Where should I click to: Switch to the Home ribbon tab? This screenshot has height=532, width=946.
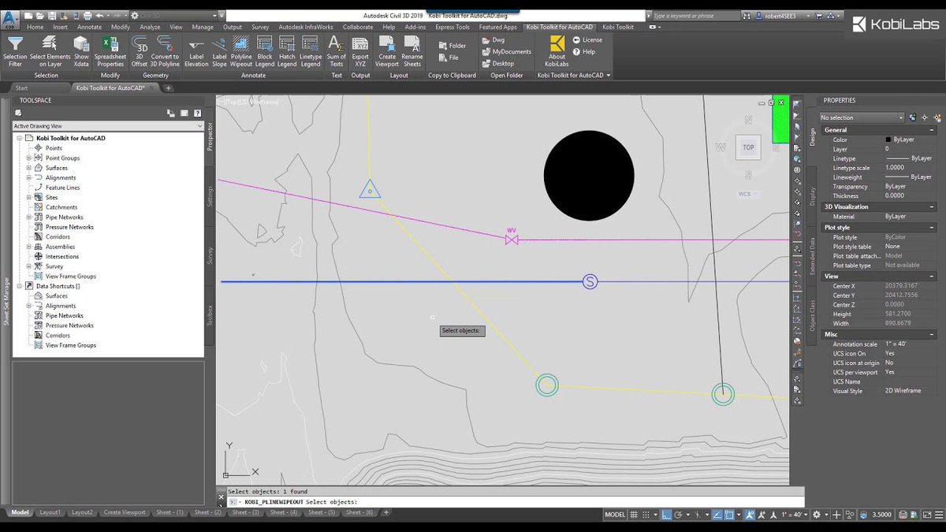[x=35, y=27]
